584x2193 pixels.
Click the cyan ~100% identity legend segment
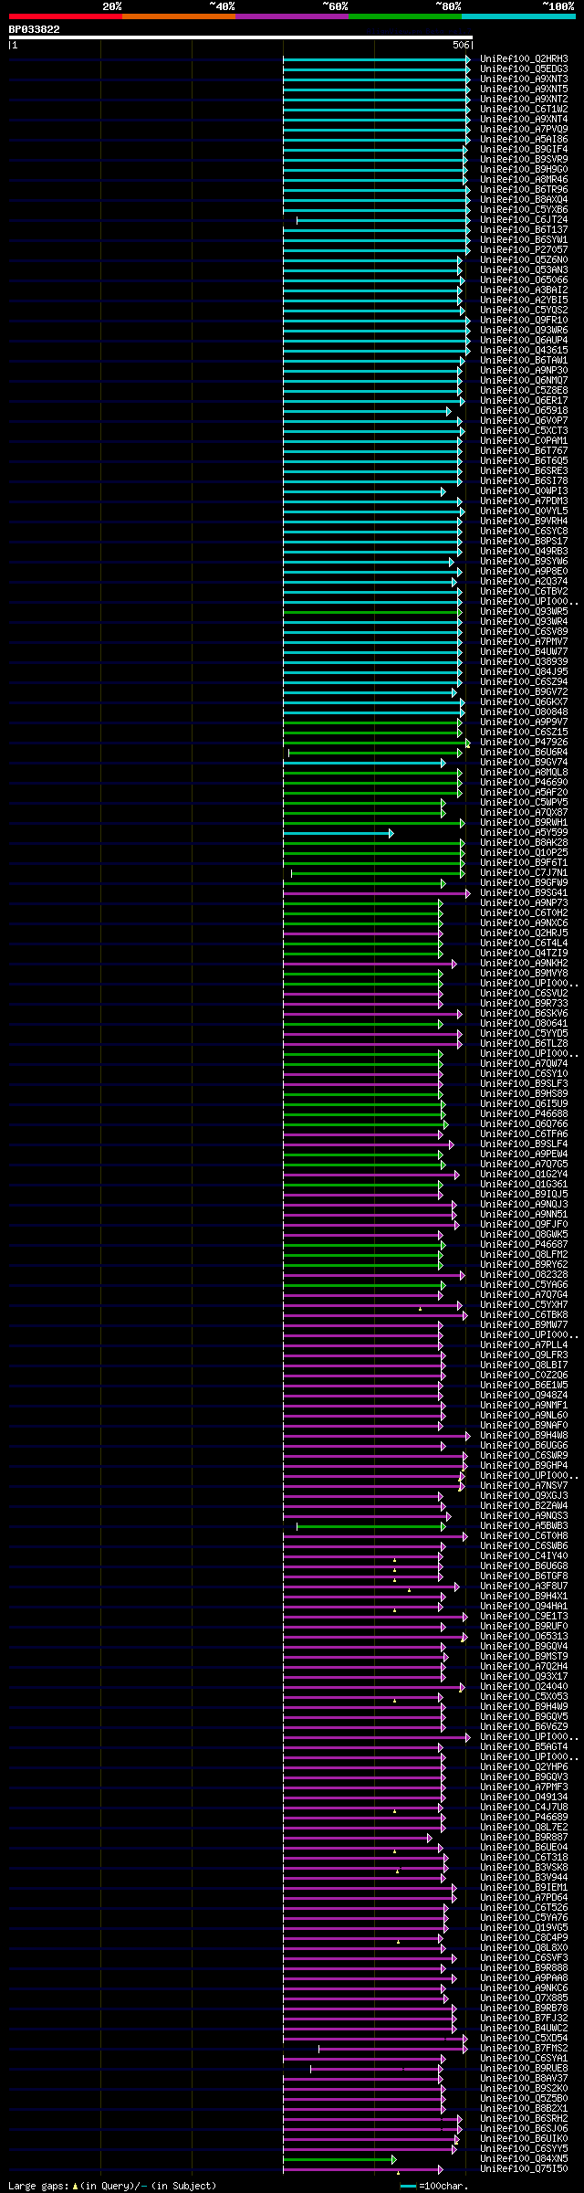pyautogui.click(x=518, y=16)
